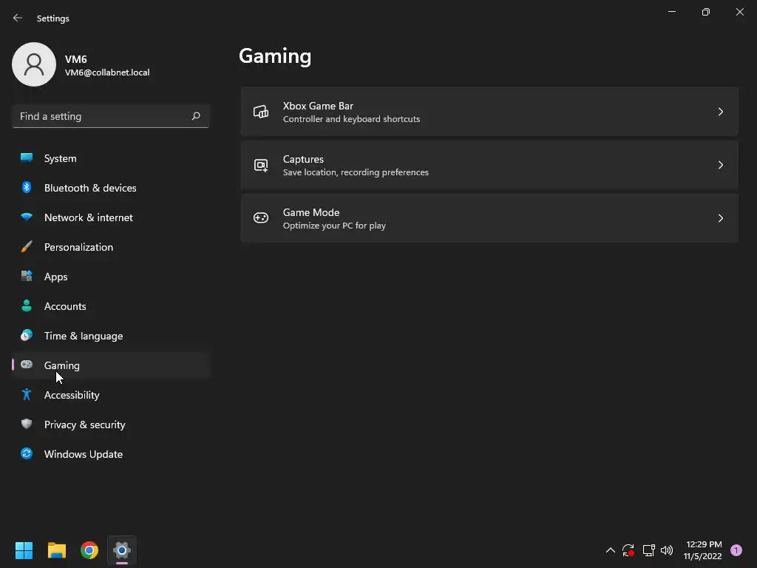Open the System settings category
The width and height of the screenshot is (757, 568).
tap(111, 158)
